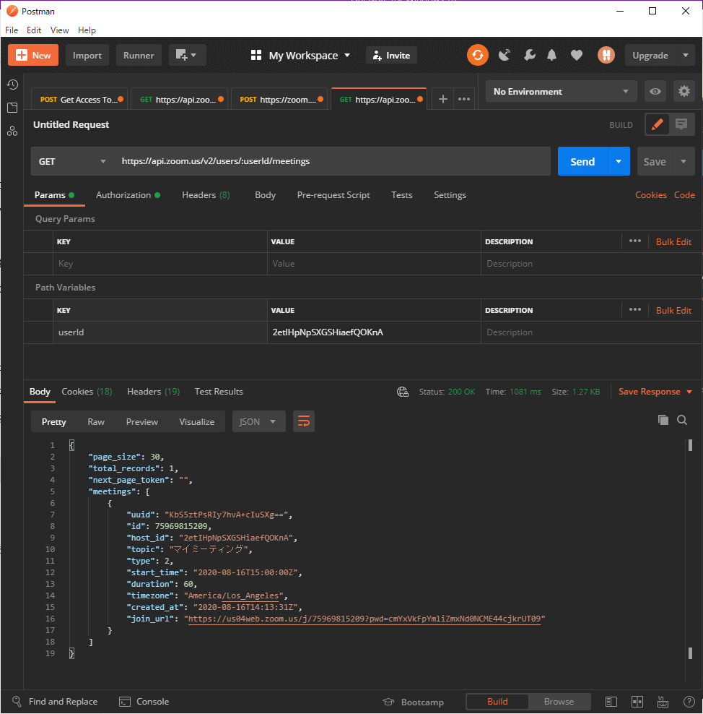Expand the Save Response dropdown
Viewport: 703px width, 714px height.
tap(689, 392)
